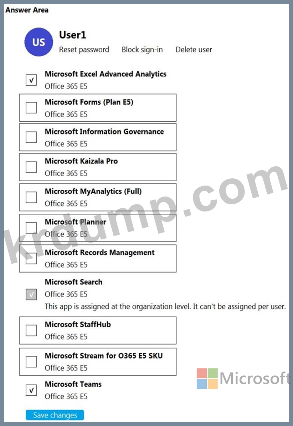The width and height of the screenshot is (293, 426).
Task: Tick the Microsoft Kaizala Pro checkbox
Action: (31, 167)
